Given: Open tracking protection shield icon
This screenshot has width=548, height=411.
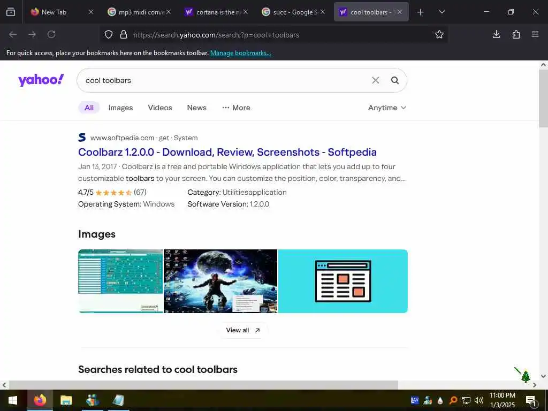Looking at the screenshot, I should click(x=109, y=35).
